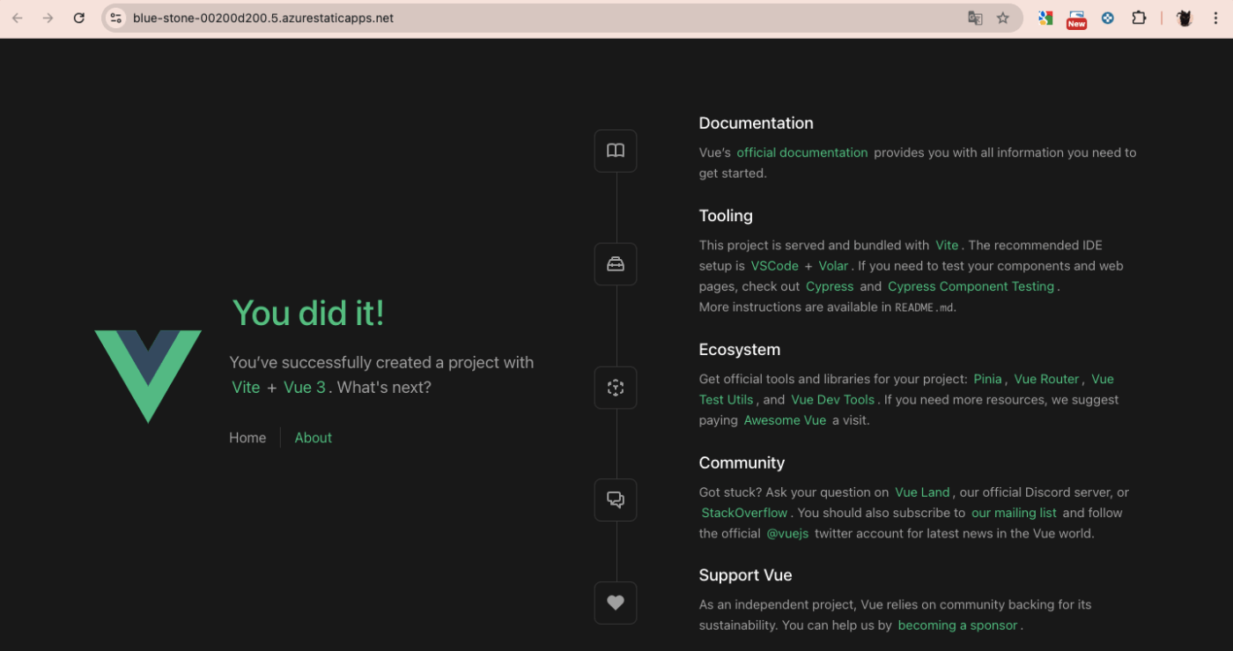1233x651 pixels.
Task: Click the translate page icon
Action: pyautogui.click(x=975, y=18)
